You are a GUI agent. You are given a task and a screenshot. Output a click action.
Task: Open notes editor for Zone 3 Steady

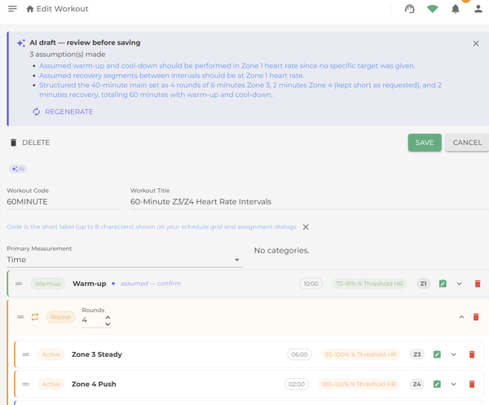437,354
